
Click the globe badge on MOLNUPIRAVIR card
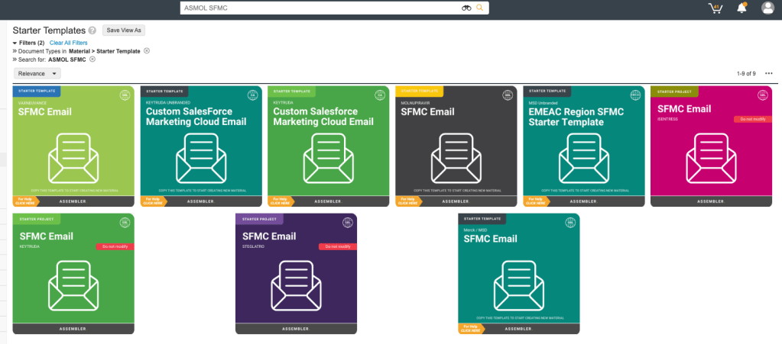[x=508, y=95]
